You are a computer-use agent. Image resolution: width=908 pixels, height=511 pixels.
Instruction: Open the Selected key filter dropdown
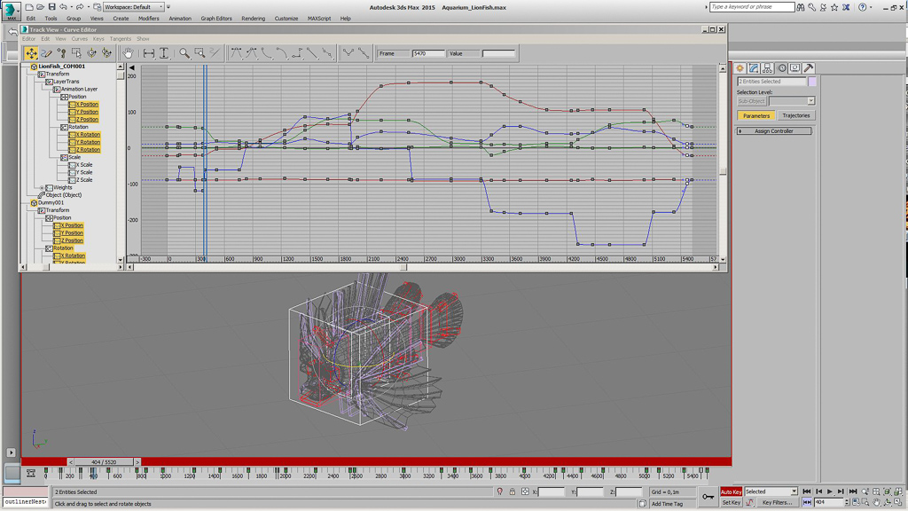pyautogui.click(x=771, y=491)
